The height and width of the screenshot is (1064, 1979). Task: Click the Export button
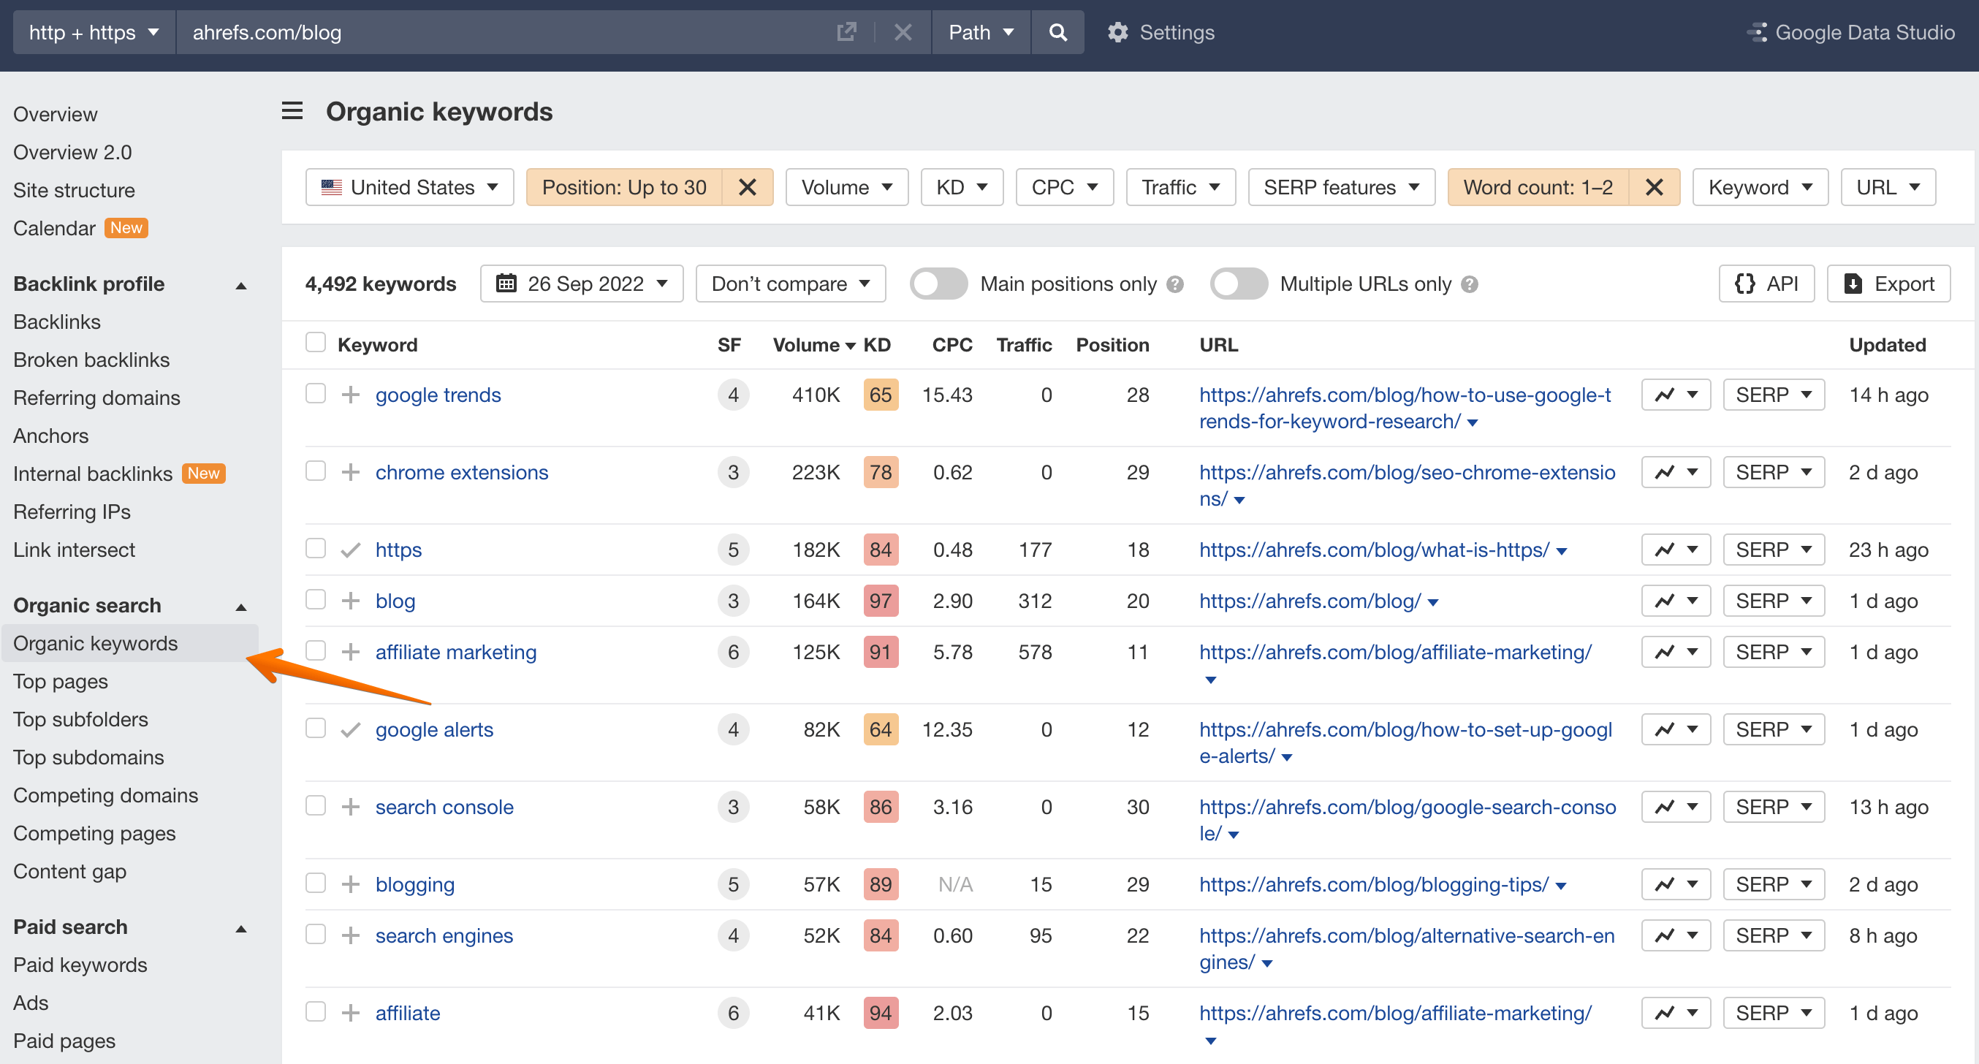coord(1888,284)
